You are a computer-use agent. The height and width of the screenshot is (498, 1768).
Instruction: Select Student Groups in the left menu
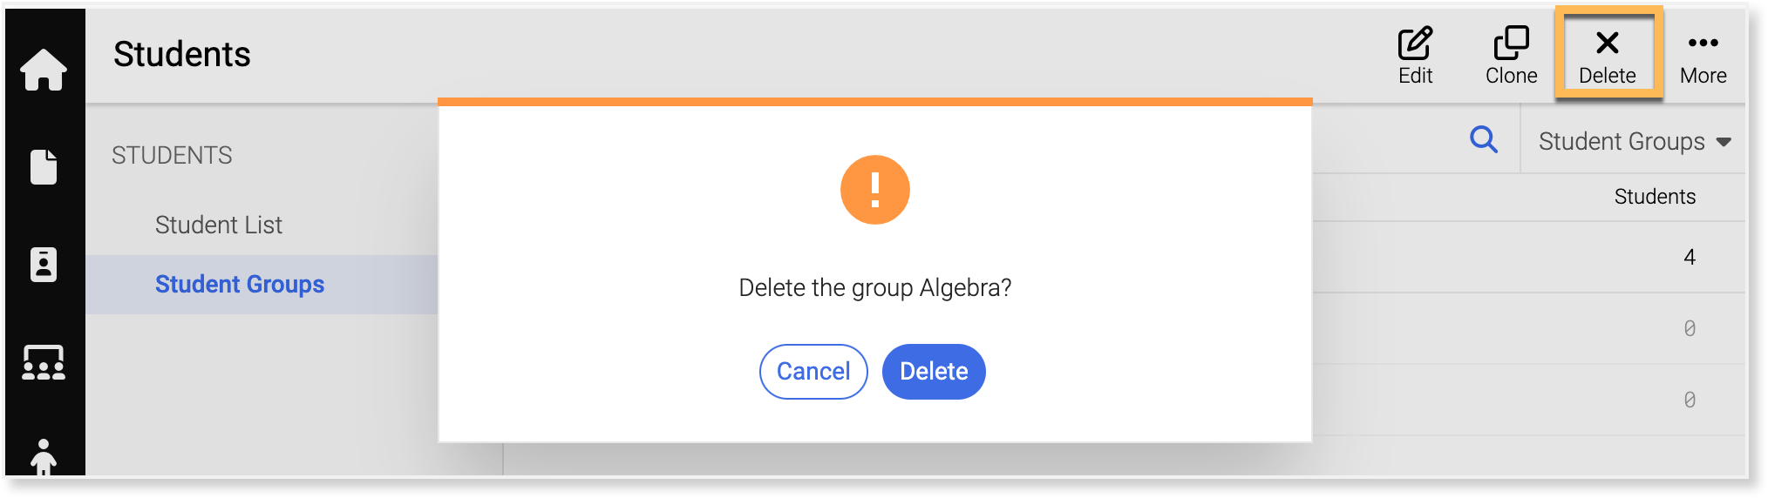click(x=240, y=284)
